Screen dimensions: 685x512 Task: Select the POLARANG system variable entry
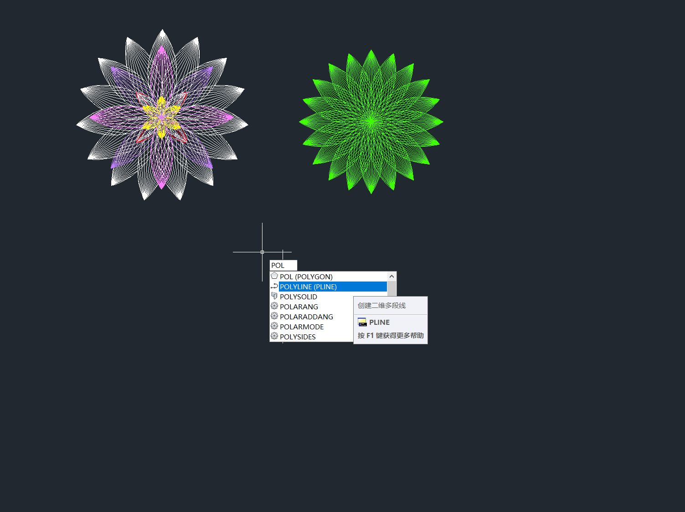point(299,306)
